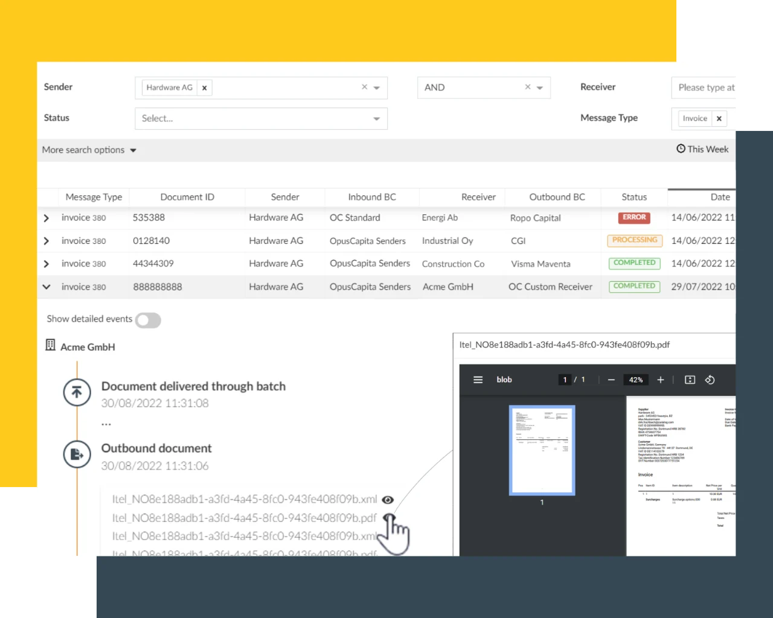Click the Visma Maventa outbound cell
The width and height of the screenshot is (773, 618).
[540, 264]
